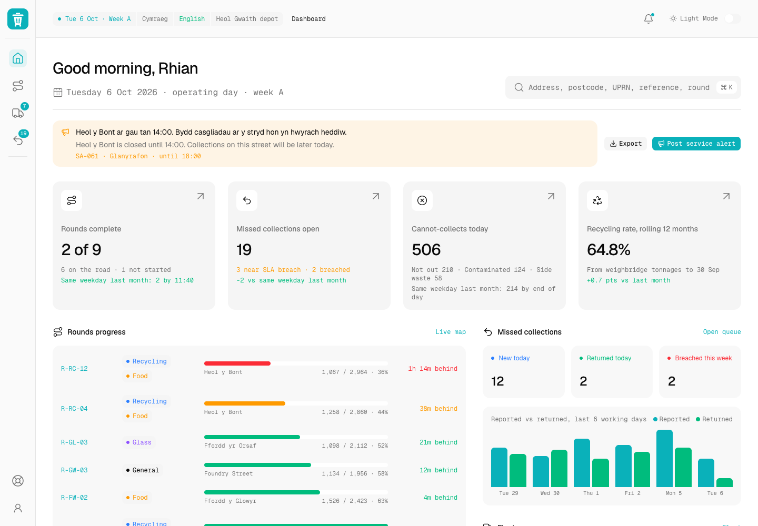This screenshot has height=526, width=758.
Task: Open Missed collections open card arrow
Action: 376,196
